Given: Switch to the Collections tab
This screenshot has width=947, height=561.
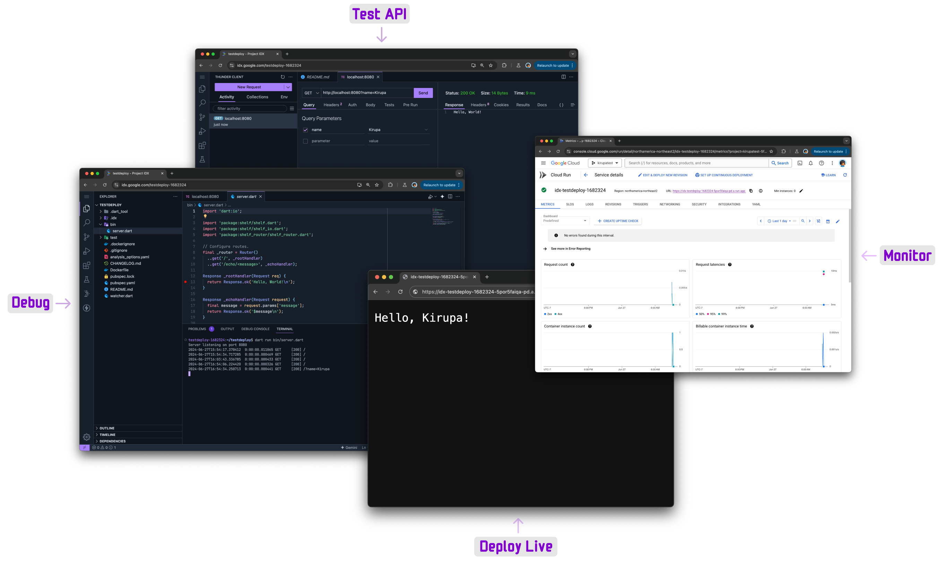Looking at the screenshot, I should [257, 97].
